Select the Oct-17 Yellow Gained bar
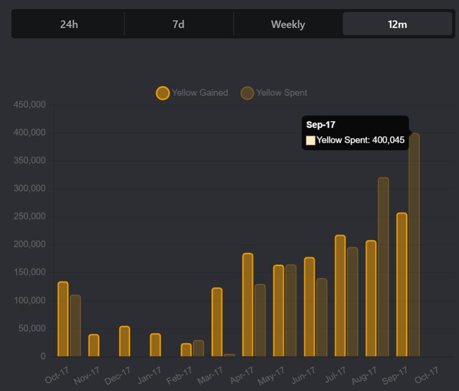The height and width of the screenshot is (391, 459). (63, 319)
